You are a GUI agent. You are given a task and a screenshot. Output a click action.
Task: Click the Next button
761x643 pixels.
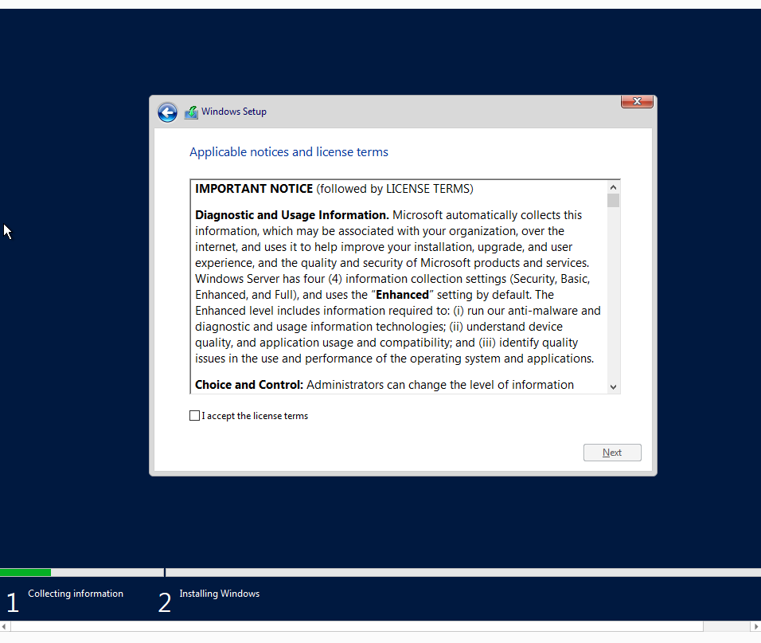pyautogui.click(x=612, y=452)
